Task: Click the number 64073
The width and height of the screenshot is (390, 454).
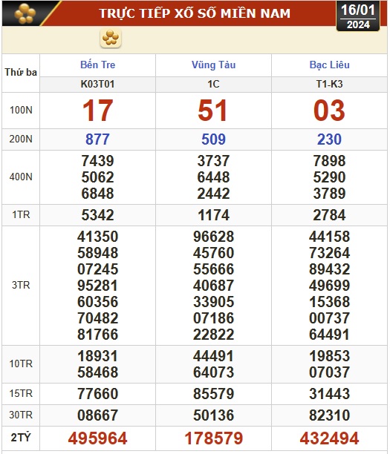Action: (x=213, y=372)
